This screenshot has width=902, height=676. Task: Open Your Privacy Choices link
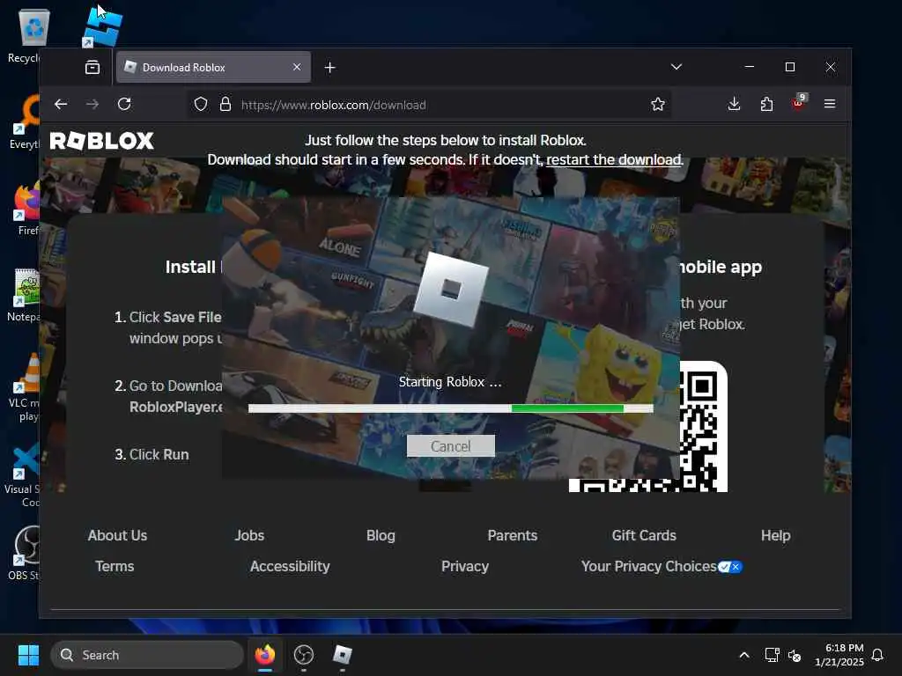649,567
